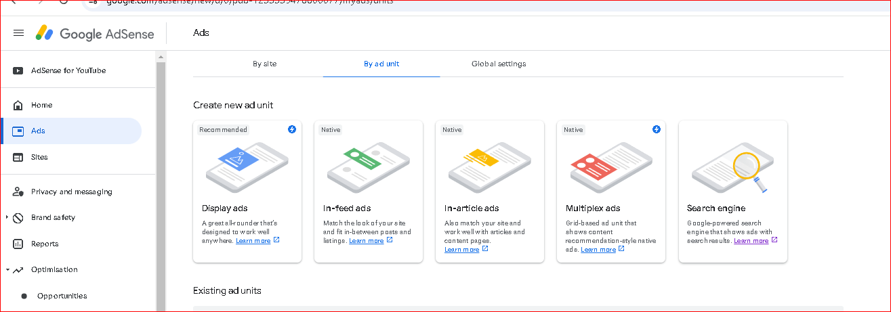
Task: Switch to the Global settings tab
Action: (499, 64)
